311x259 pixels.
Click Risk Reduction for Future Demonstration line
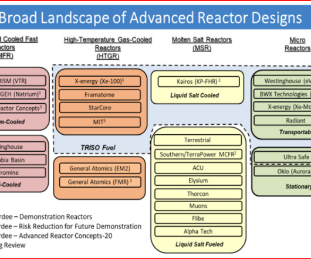click(x=70, y=226)
